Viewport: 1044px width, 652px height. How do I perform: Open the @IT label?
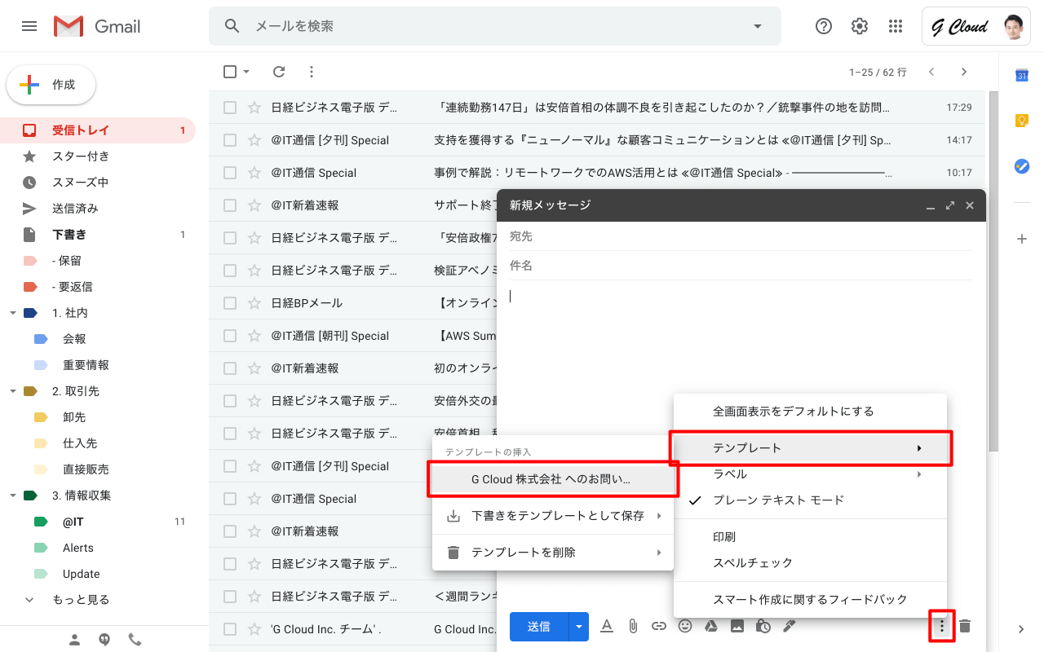(x=98, y=522)
